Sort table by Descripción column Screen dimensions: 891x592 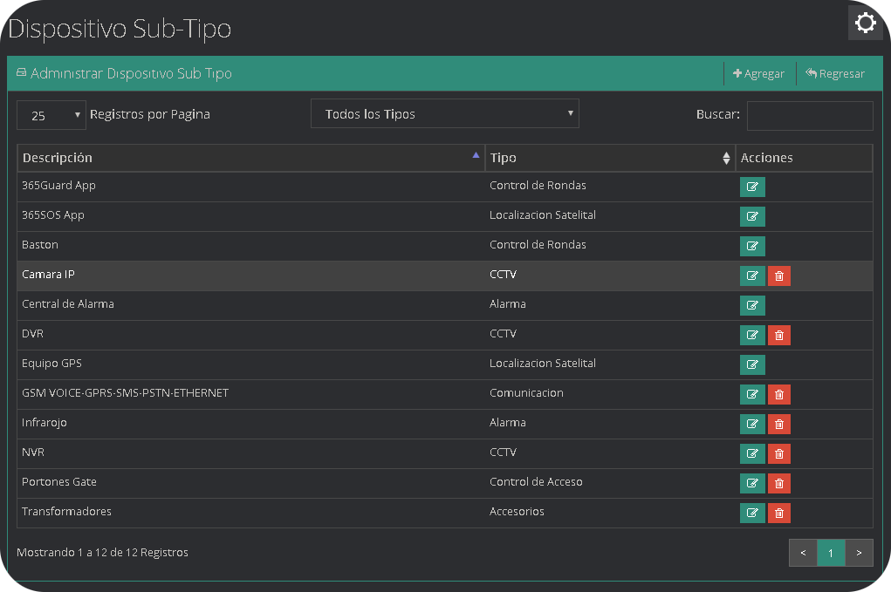250,158
